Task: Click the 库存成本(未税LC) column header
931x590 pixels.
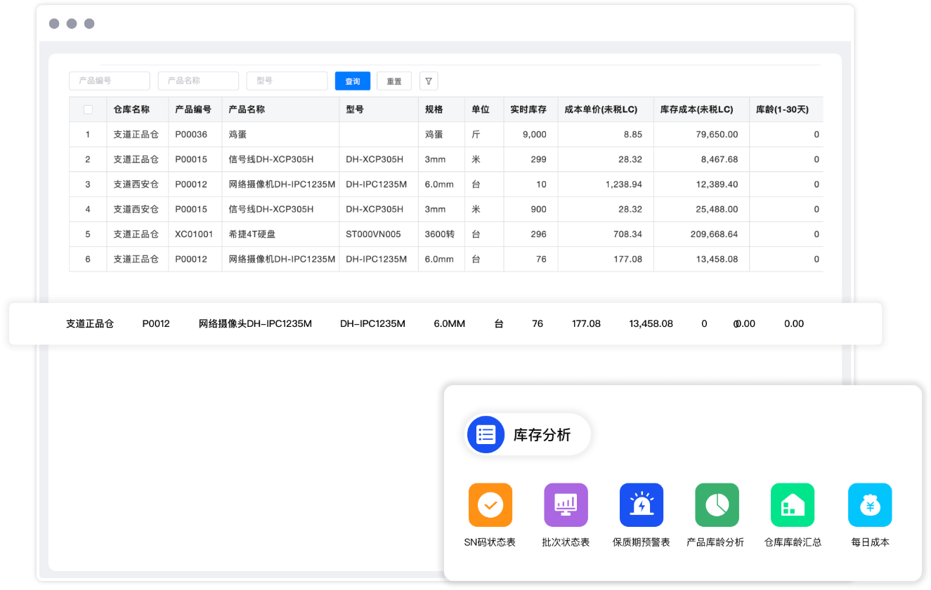Action: [696, 109]
